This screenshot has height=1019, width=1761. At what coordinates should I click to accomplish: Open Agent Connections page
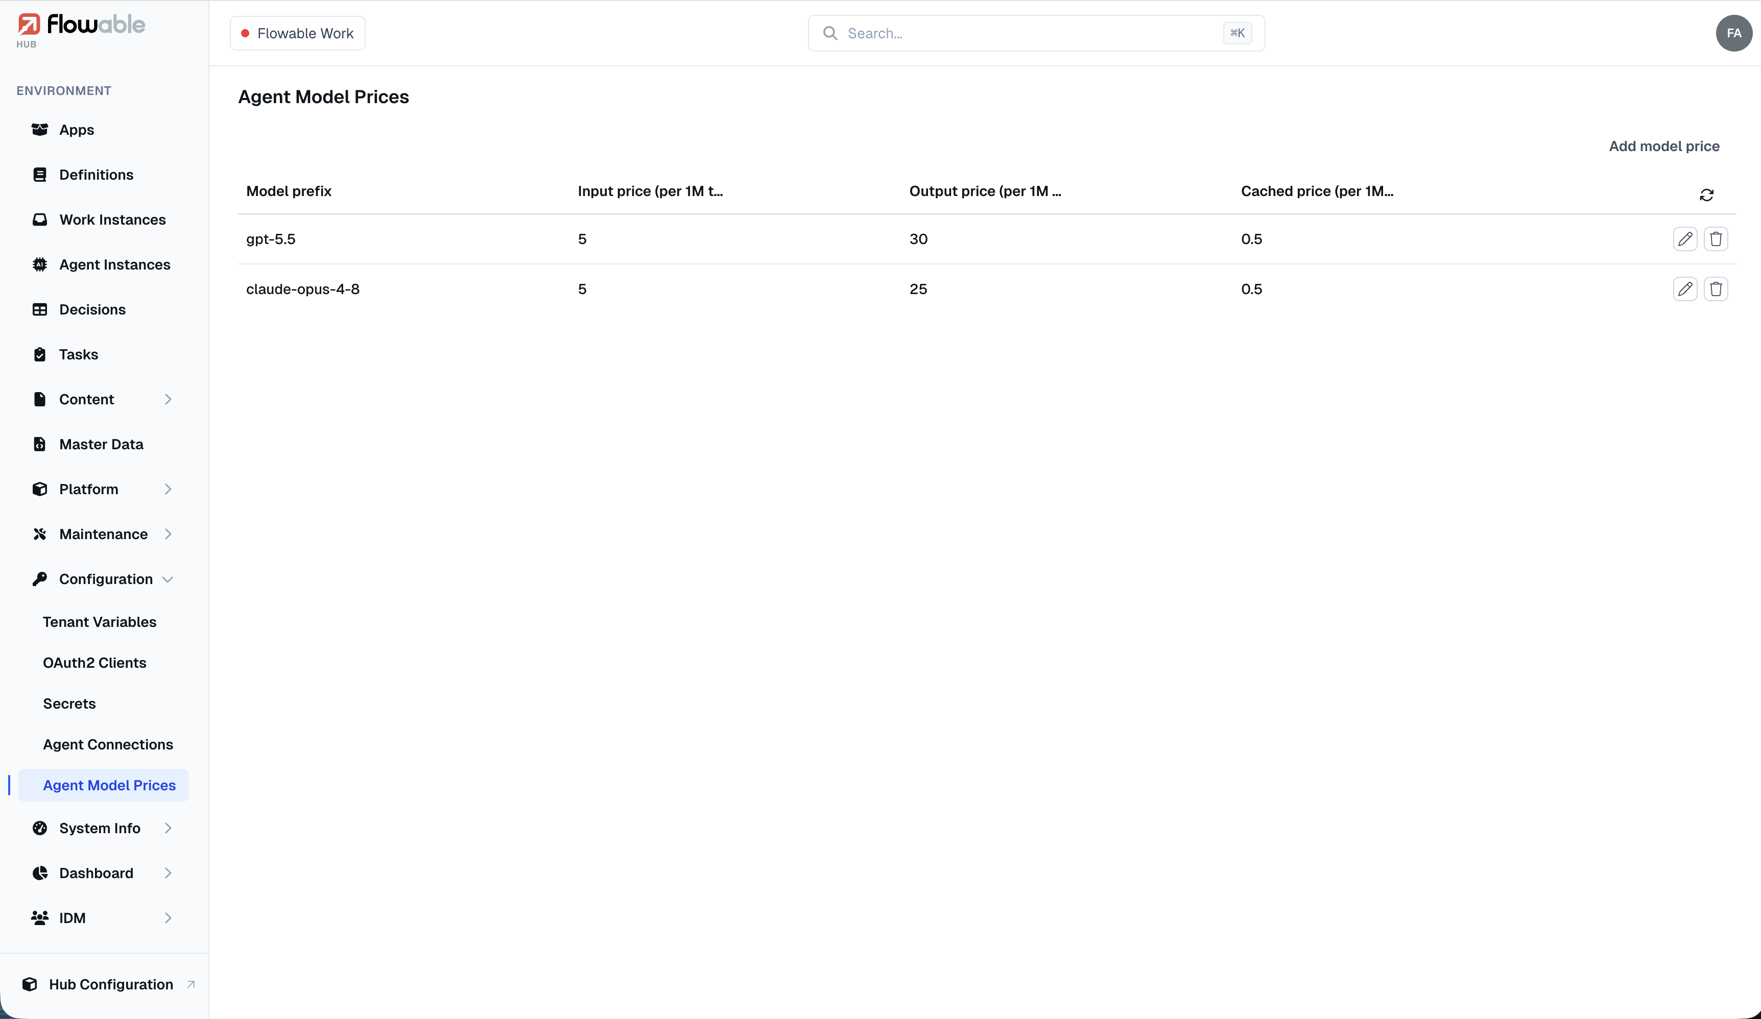click(x=108, y=744)
